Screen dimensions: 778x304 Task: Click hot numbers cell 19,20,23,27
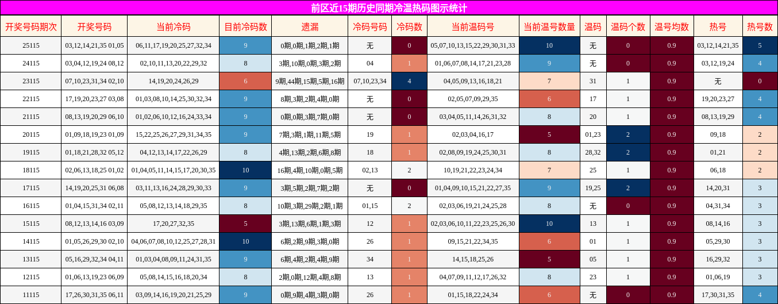[x=718, y=99]
